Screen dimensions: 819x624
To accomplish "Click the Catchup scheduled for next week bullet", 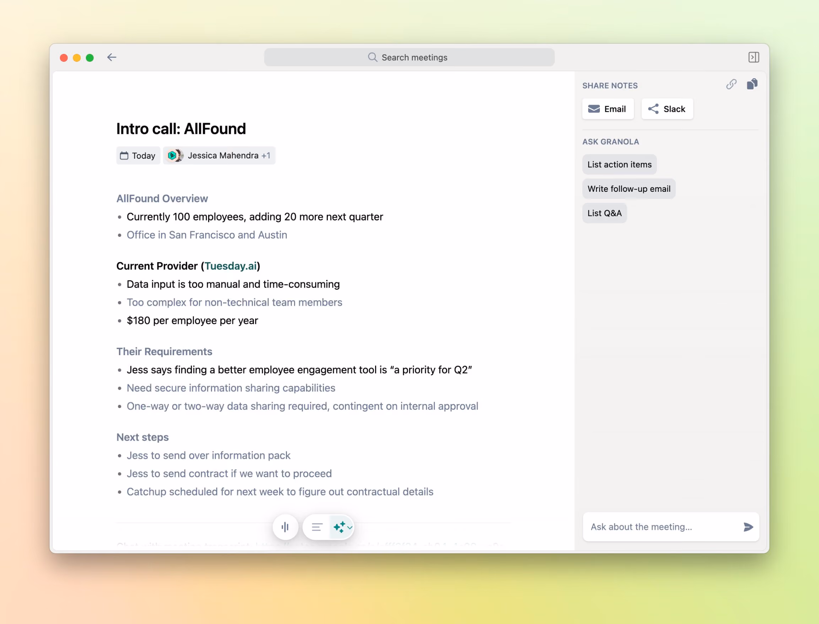I will (x=280, y=492).
